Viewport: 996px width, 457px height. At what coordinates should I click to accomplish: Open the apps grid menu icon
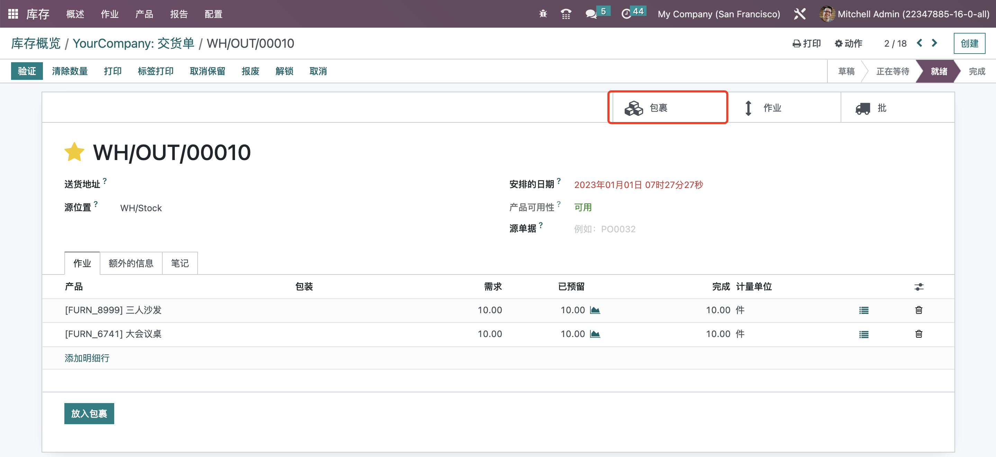(x=13, y=14)
